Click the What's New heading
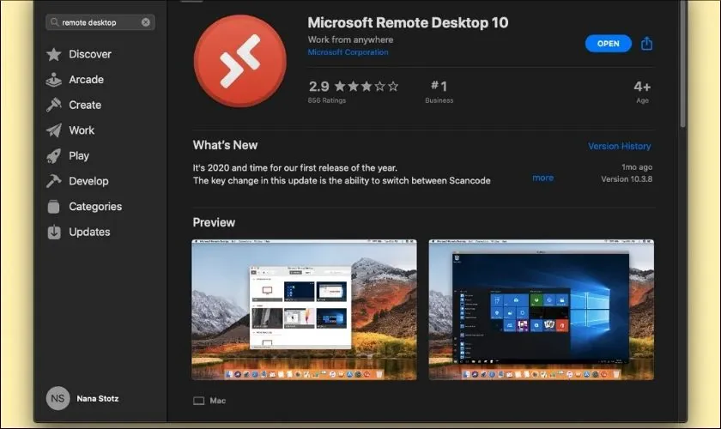Image resolution: width=721 pixels, height=429 pixels. 225,145
